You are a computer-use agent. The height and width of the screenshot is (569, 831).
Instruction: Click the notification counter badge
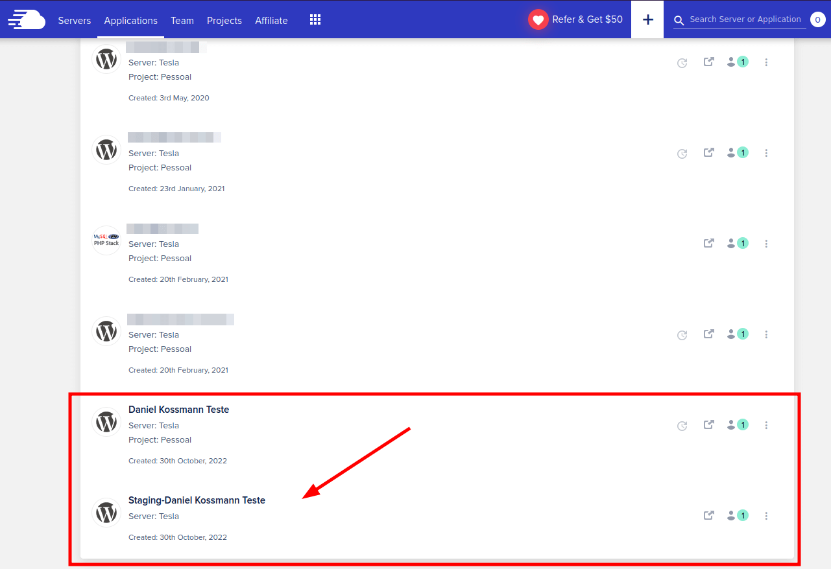tap(817, 20)
